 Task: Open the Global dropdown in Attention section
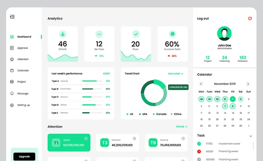[x=182, y=127]
